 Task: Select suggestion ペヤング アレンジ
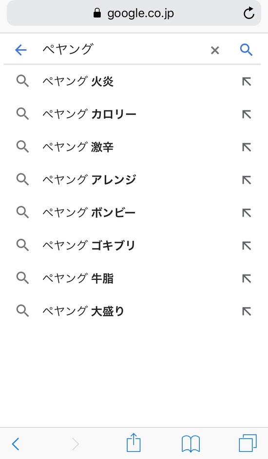tap(134, 180)
